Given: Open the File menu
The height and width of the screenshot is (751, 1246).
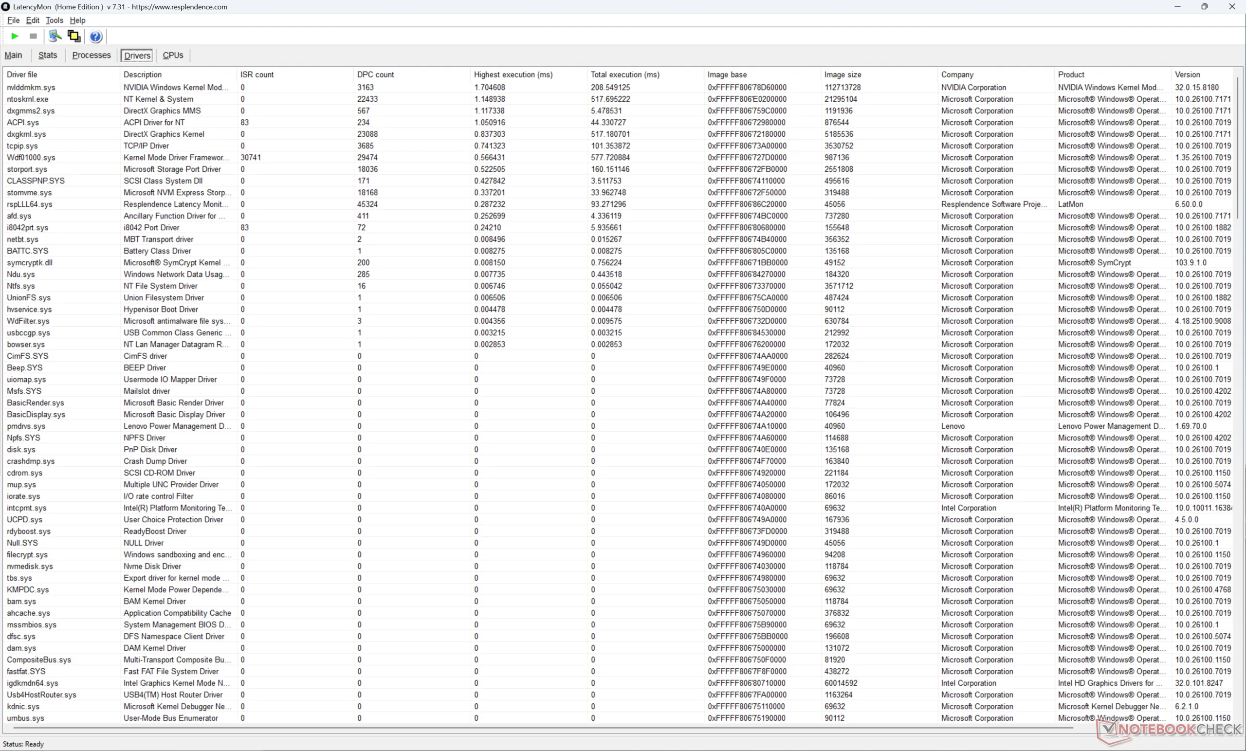Looking at the screenshot, I should (x=13, y=20).
